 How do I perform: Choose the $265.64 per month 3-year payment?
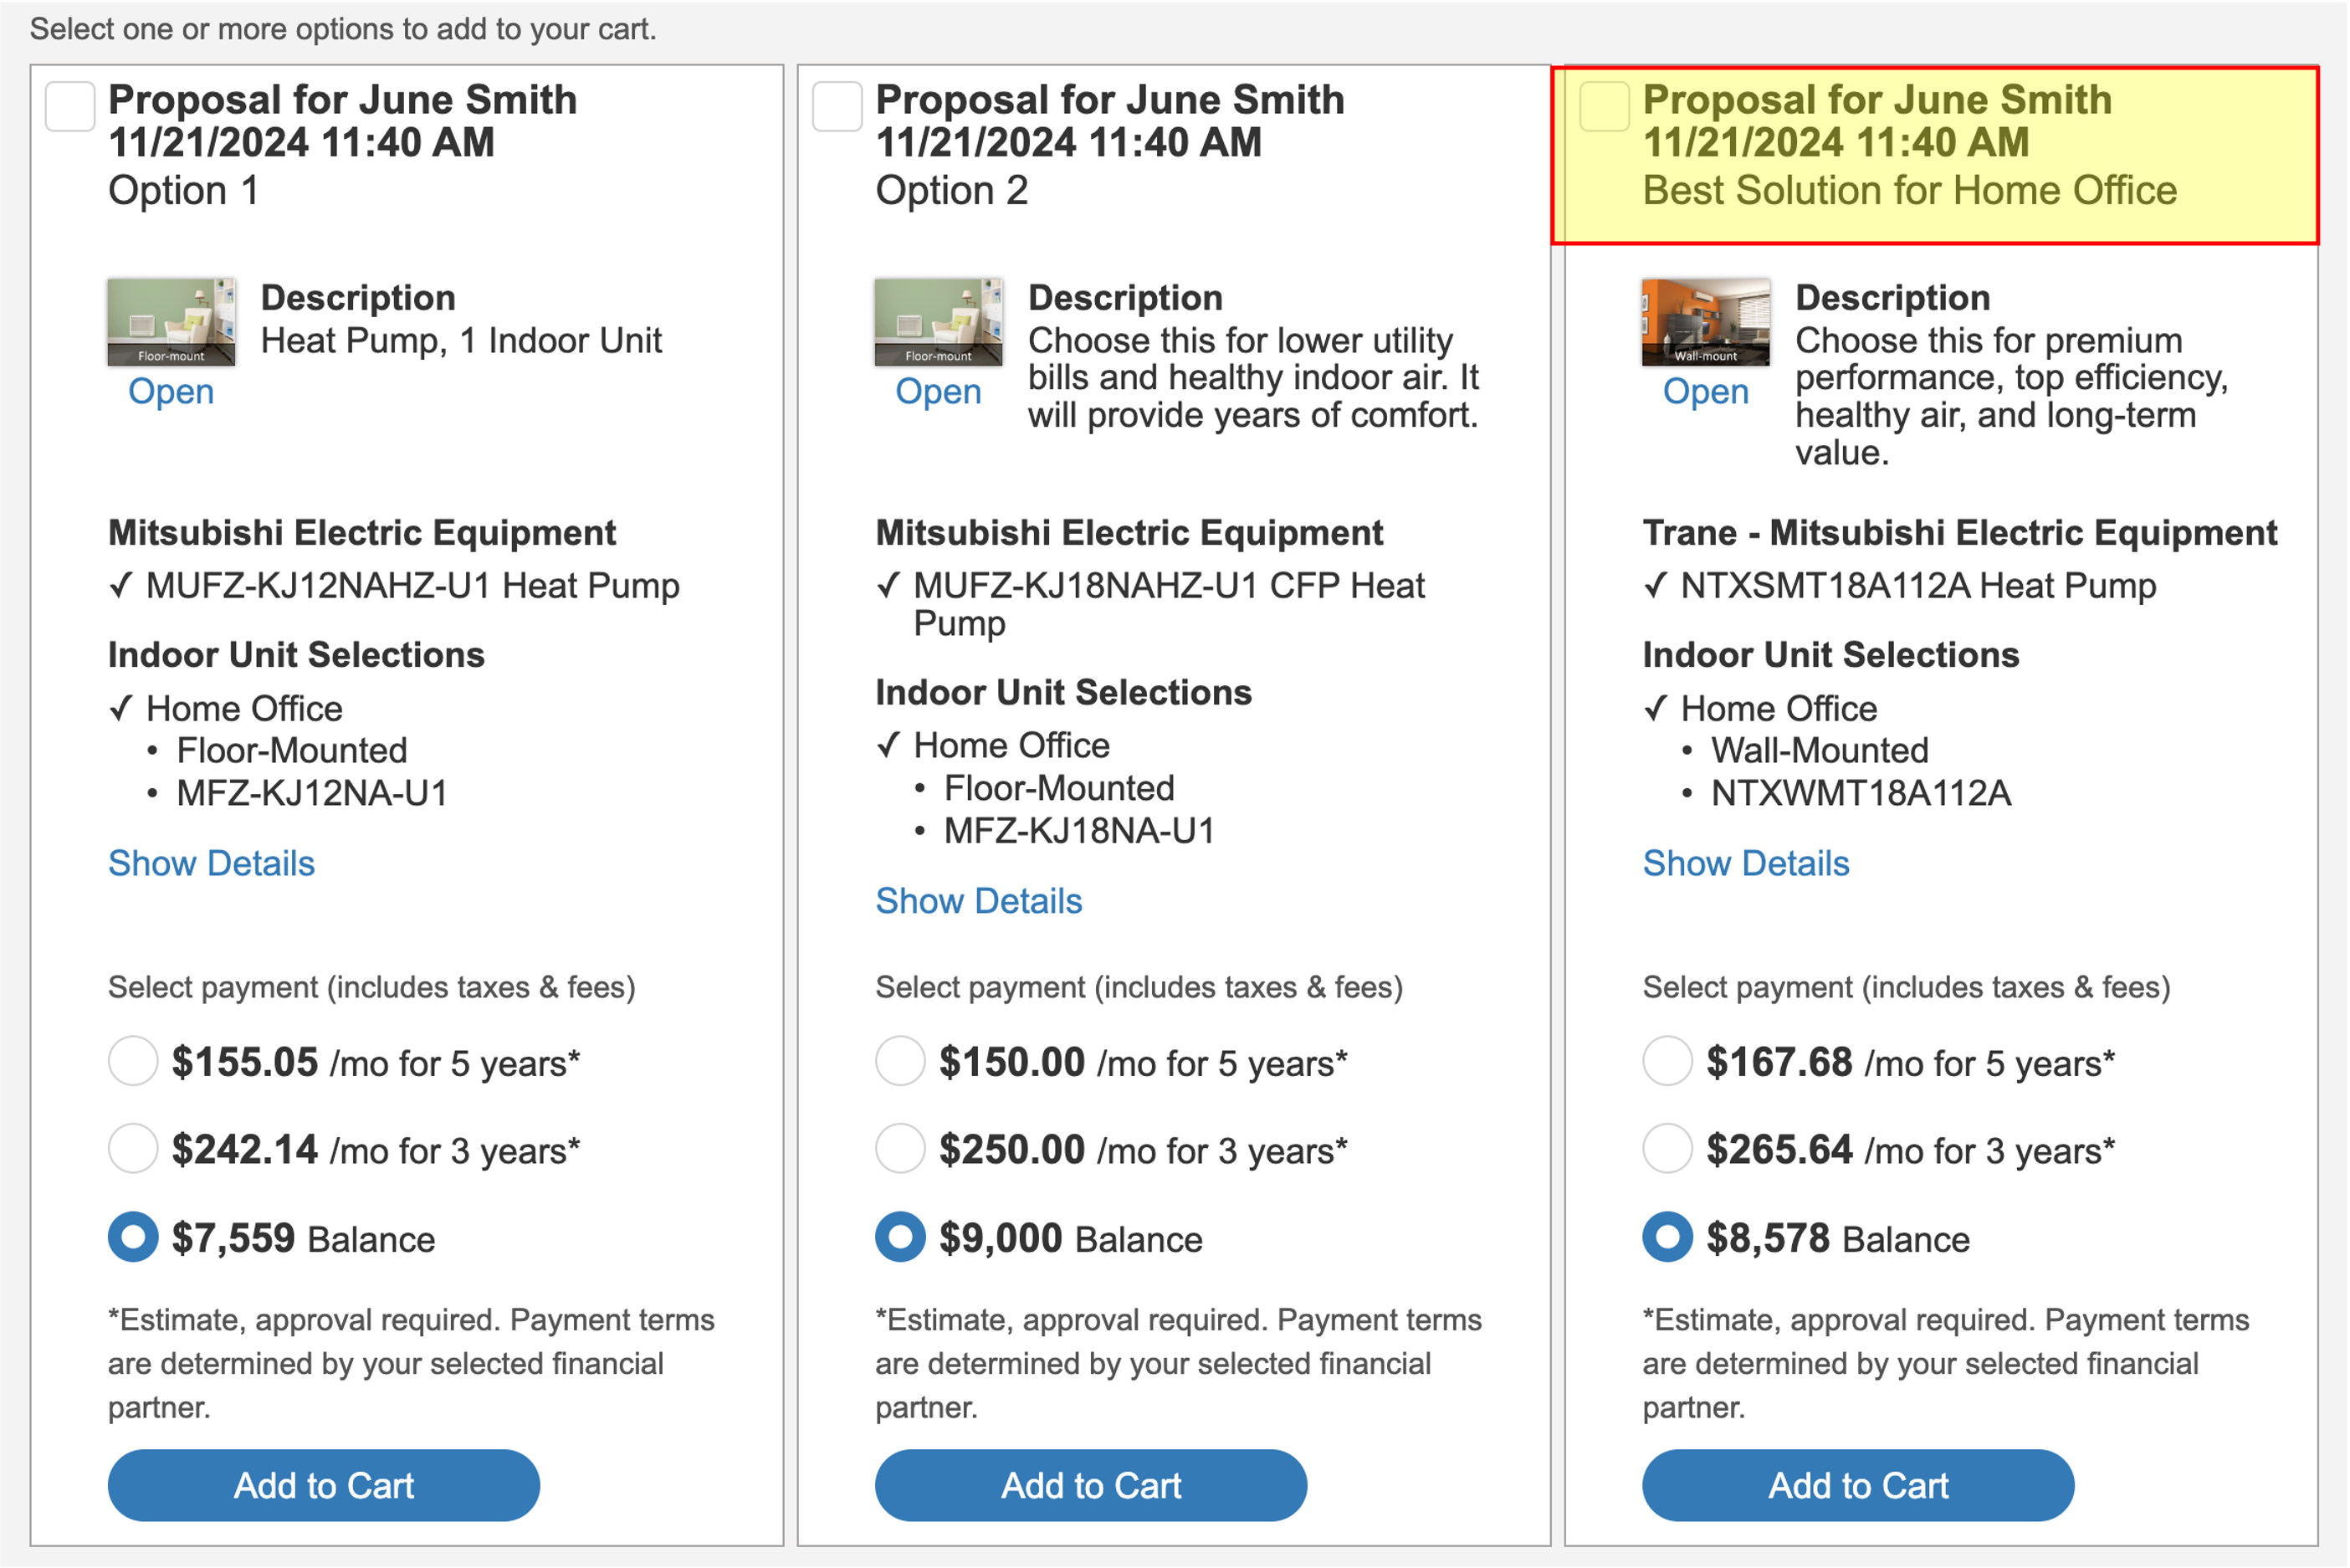coord(1668,1149)
